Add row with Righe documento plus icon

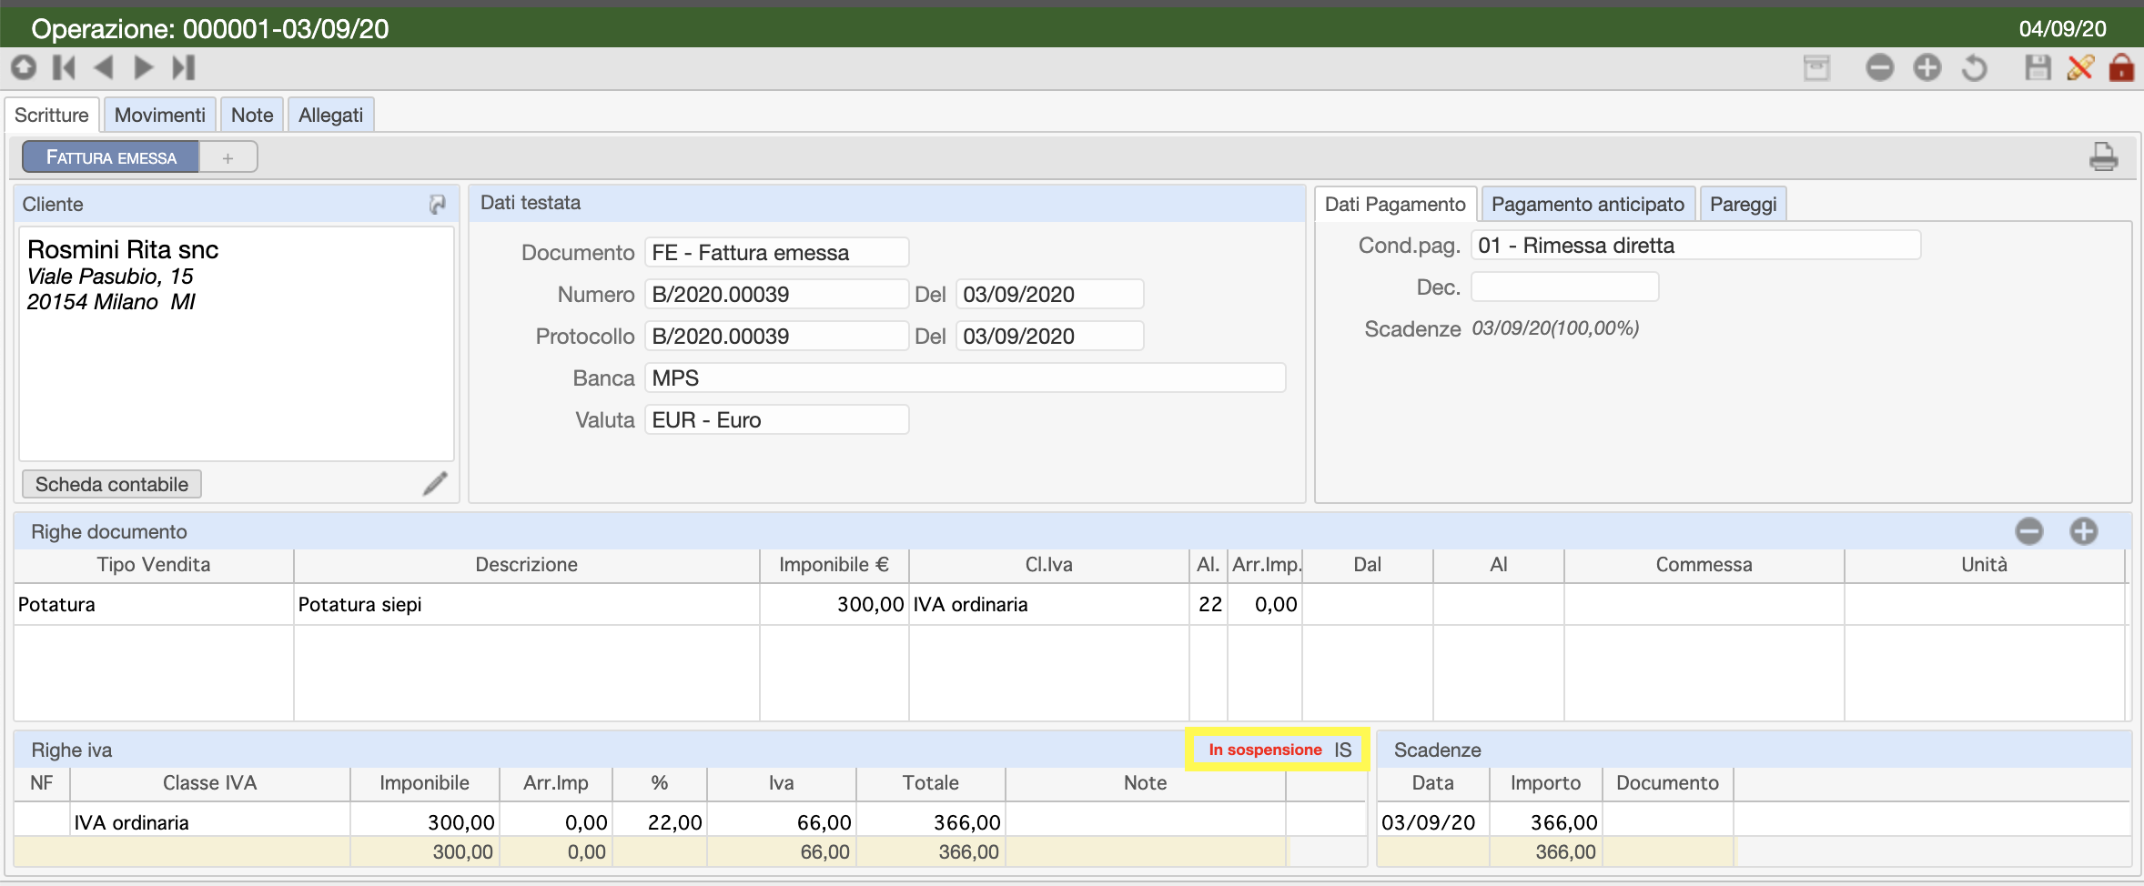[2083, 531]
